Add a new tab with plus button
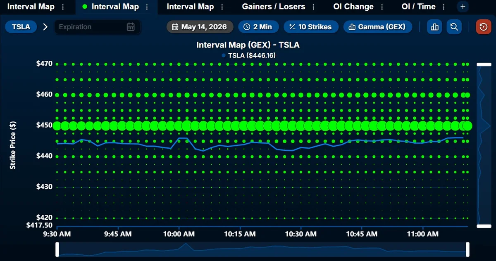The height and width of the screenshot is (261, 496). coord(463,7)
